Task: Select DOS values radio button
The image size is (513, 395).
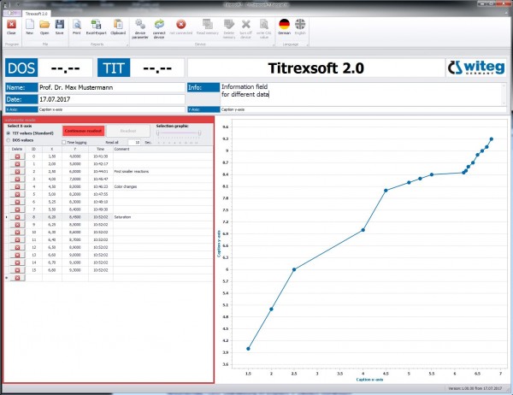Action: (9, 140)
